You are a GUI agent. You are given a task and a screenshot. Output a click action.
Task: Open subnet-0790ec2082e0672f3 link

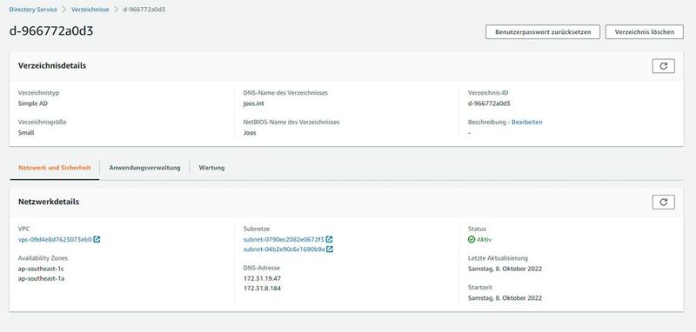284,239
